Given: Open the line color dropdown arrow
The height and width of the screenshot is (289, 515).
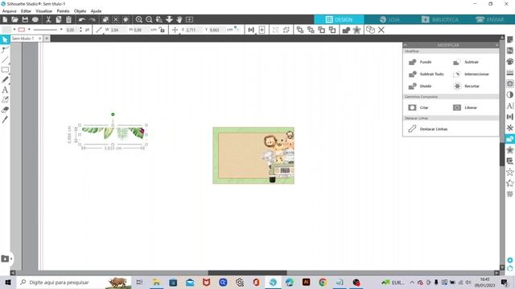Looking at the screenshot, I should [x=29, y=30].
